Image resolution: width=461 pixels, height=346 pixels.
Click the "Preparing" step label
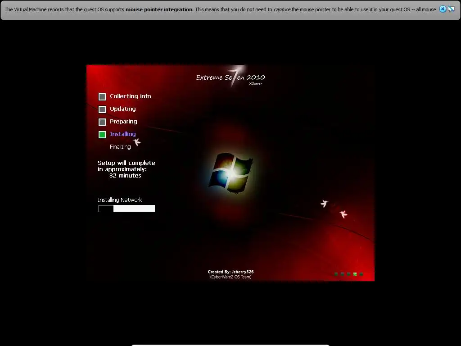tap(123, 122)
